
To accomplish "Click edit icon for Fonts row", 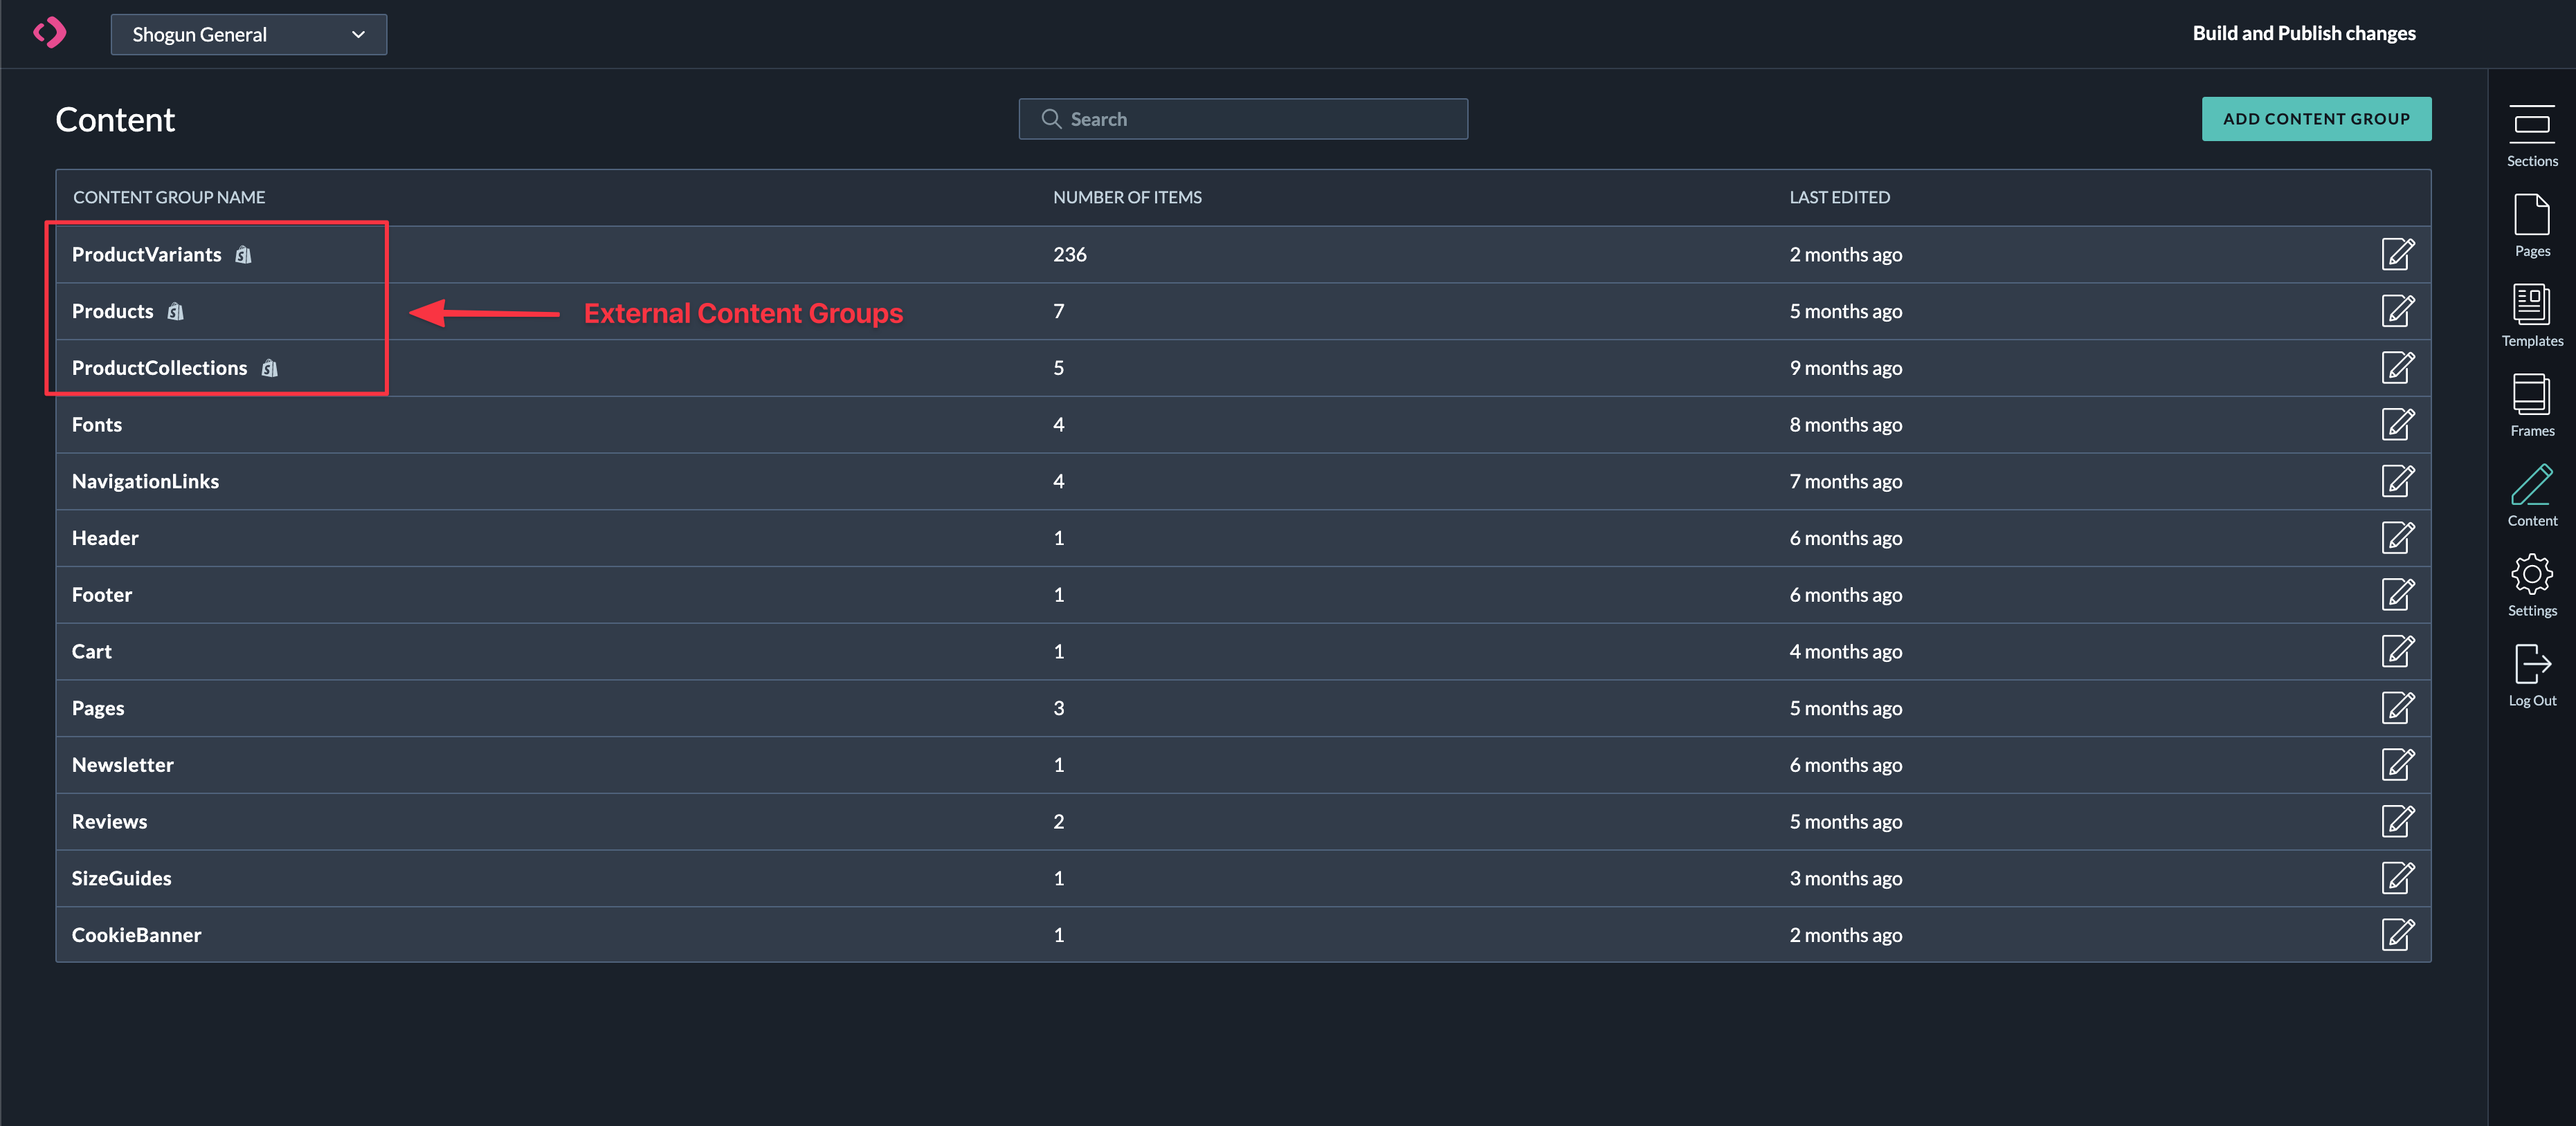I will point(2397,425).
